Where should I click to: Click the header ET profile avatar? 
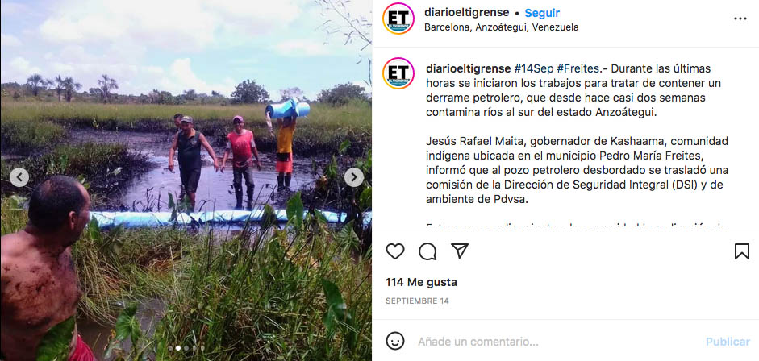point(398,19)
